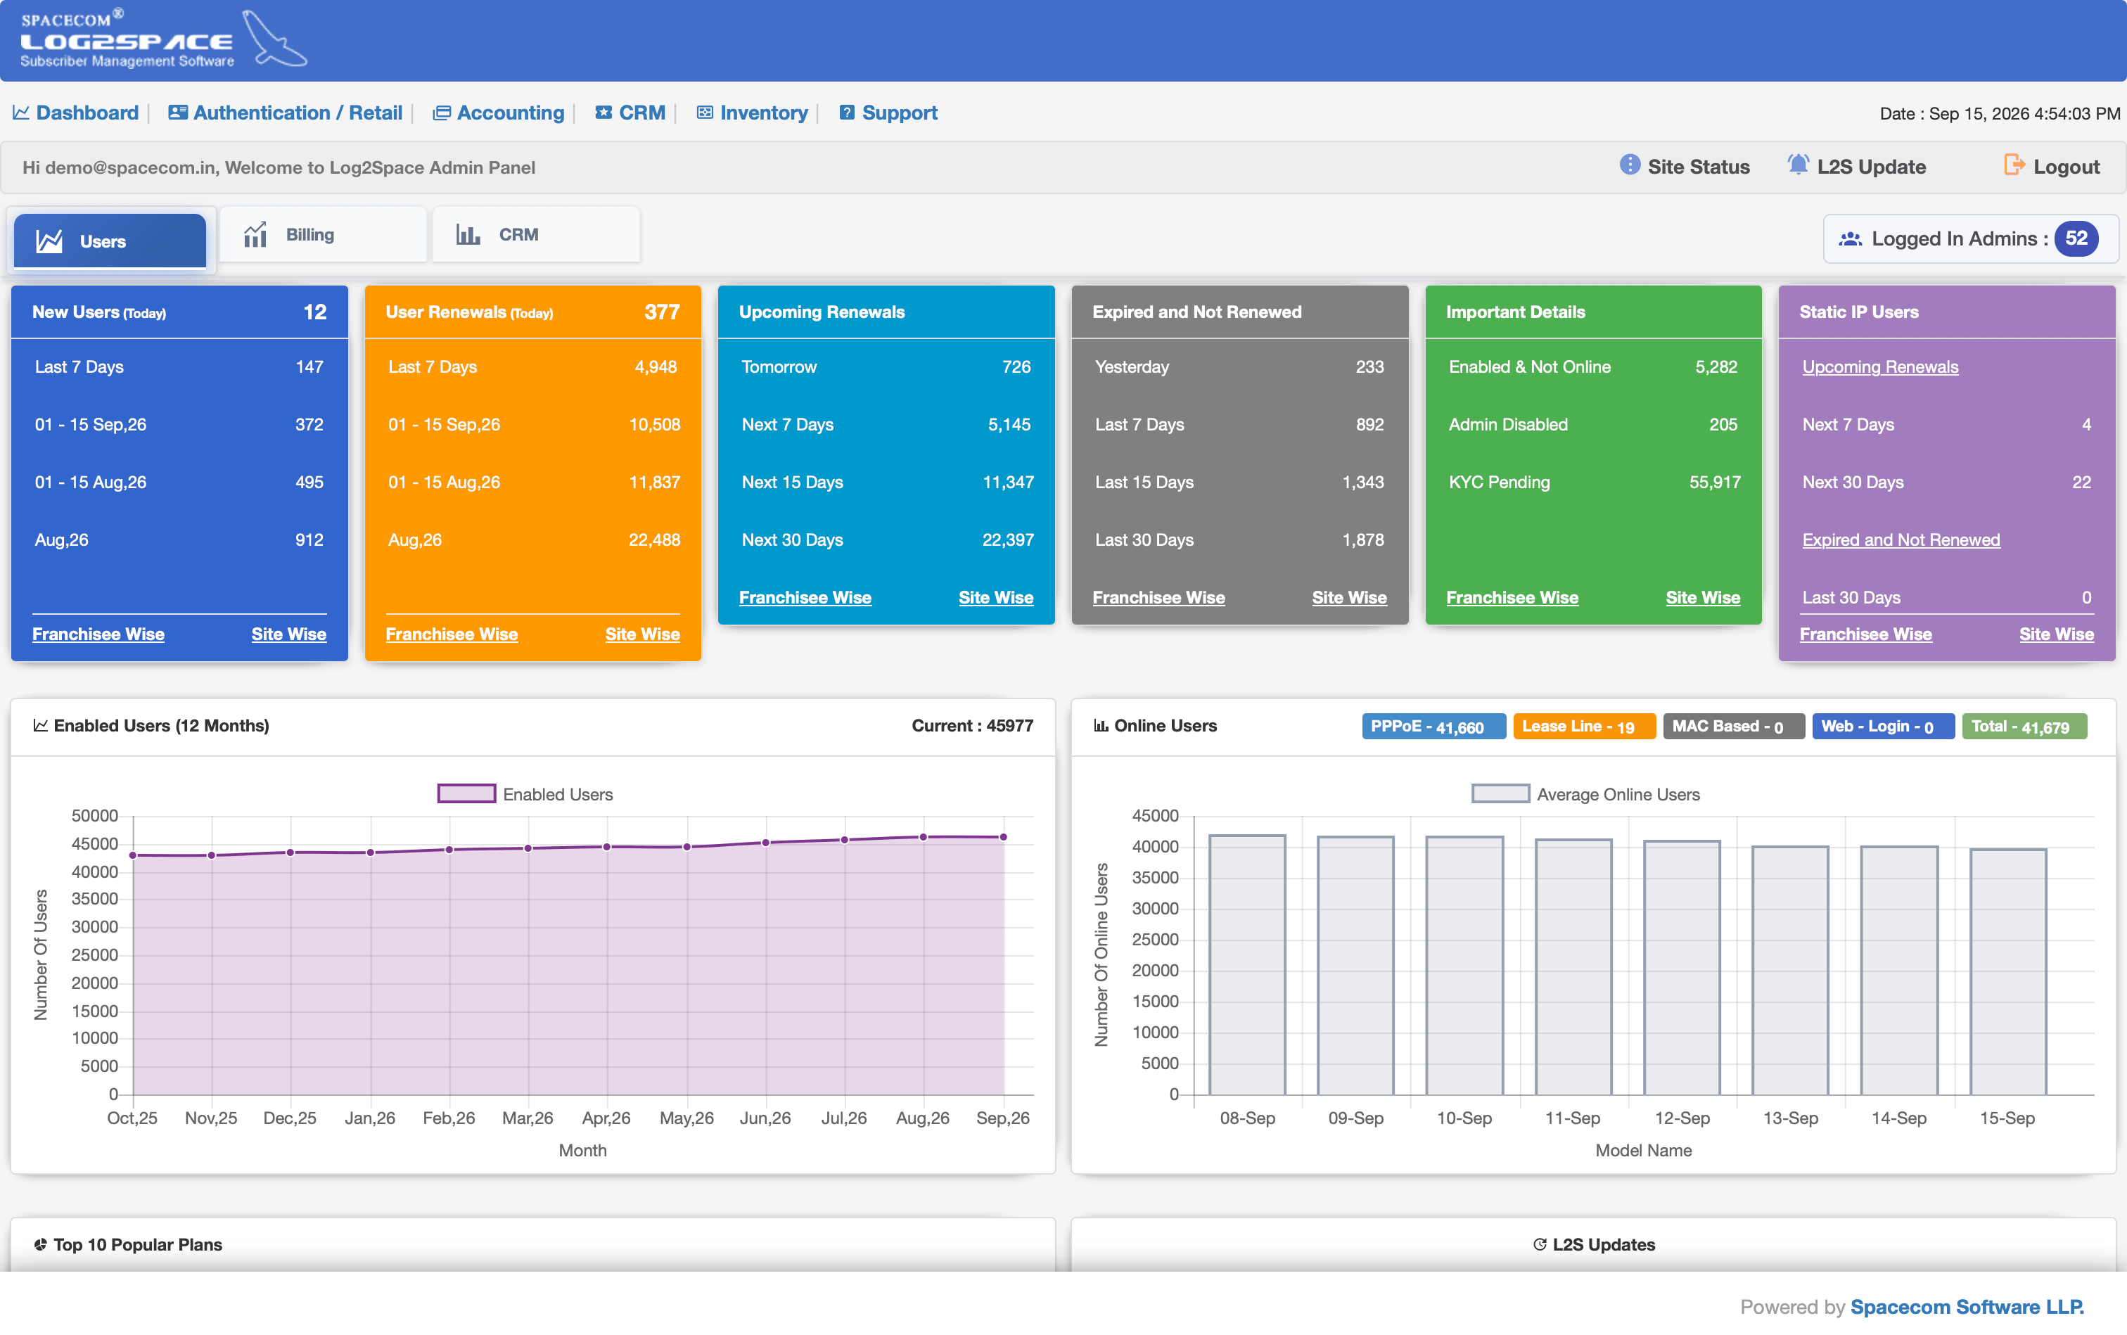Click the Inventory menu icon
The height and width of the screenshot is (1335, 2127).
[x=705, y=112]
